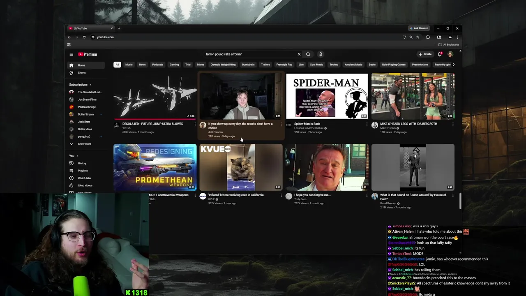526x296 pixels.
Task: Open options for Mike O'Hearn video
Action: 453,124
